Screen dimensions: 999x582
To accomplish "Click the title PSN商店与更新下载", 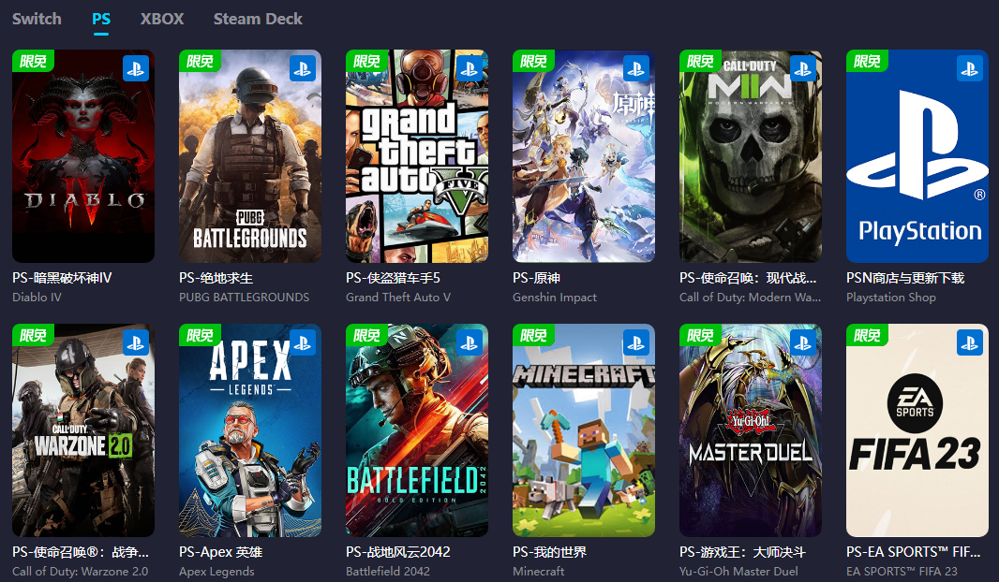I will pyautogui.click(x=905, y=278).
